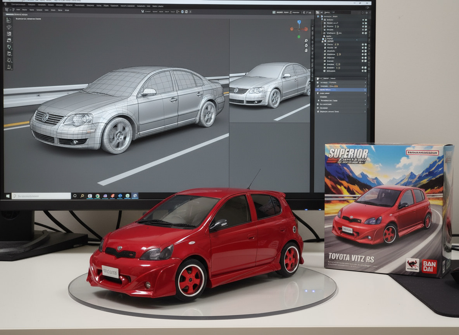Select the blue highlighted row in properties panel
The height and width of the screenshot is (335, 459).
pos(341,90)
